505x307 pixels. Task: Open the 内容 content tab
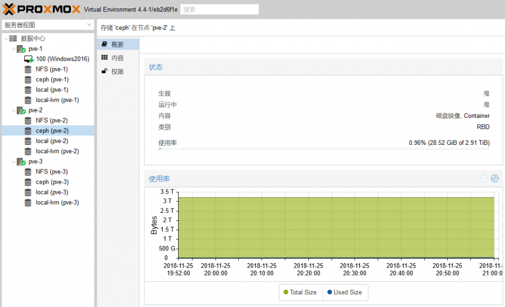point(118,58)
